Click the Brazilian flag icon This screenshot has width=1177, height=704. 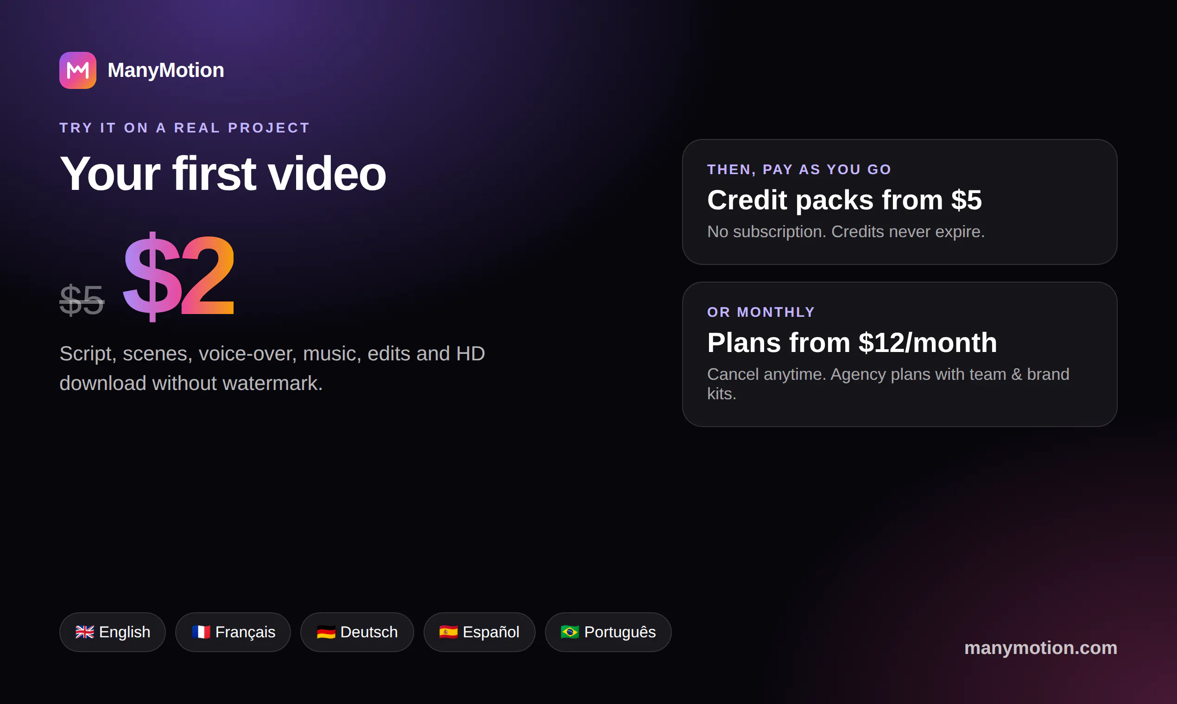(x=570, y=632)
